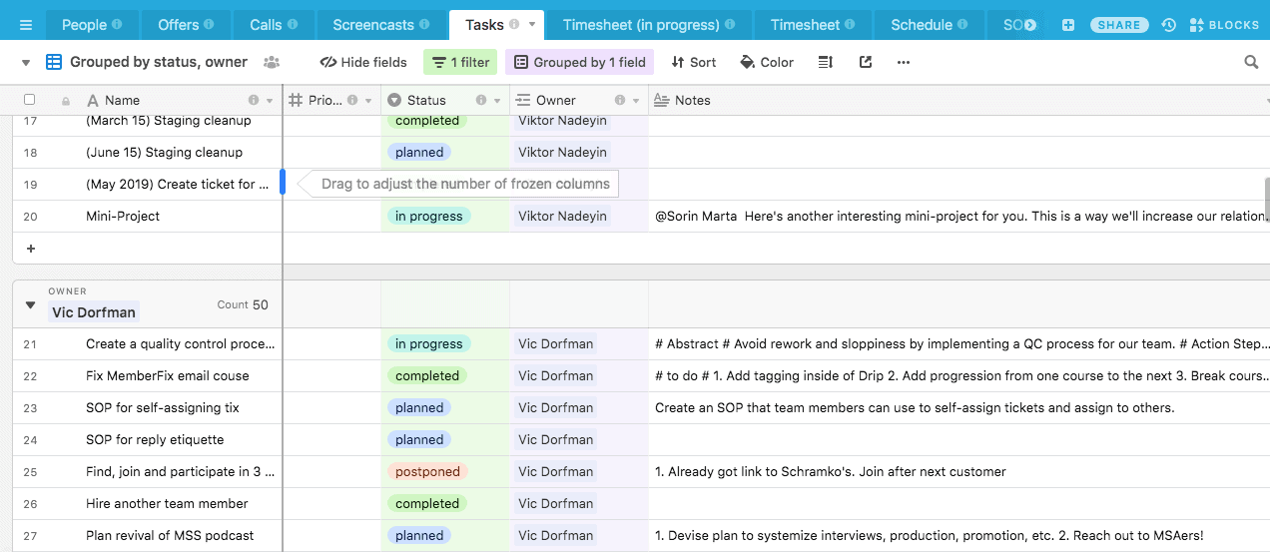Collapse the Vic Dorfman owner group

30,305
